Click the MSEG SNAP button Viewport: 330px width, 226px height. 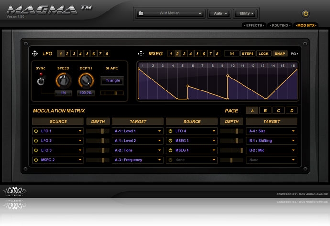point(280,54)
